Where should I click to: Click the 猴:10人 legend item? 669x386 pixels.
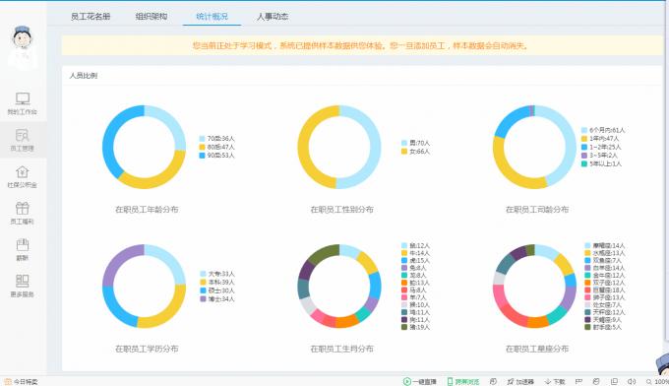coord(416,305)
